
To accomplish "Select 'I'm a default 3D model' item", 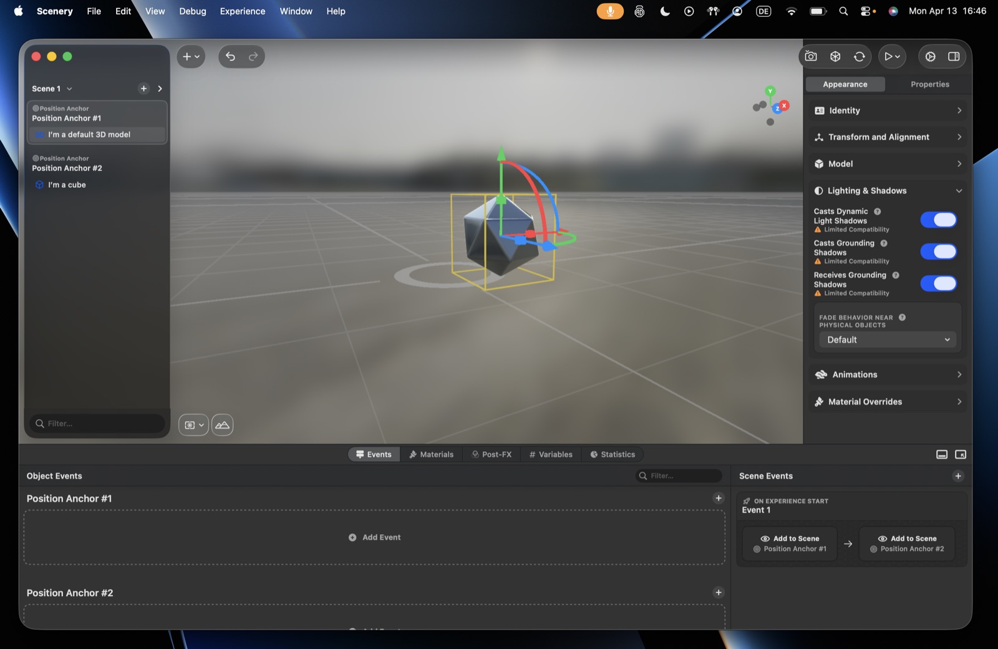I will pyautogui.click(x=97, y=135).
